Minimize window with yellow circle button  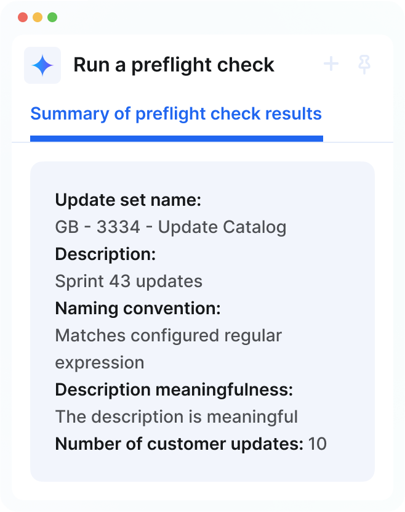click(38, 17)
